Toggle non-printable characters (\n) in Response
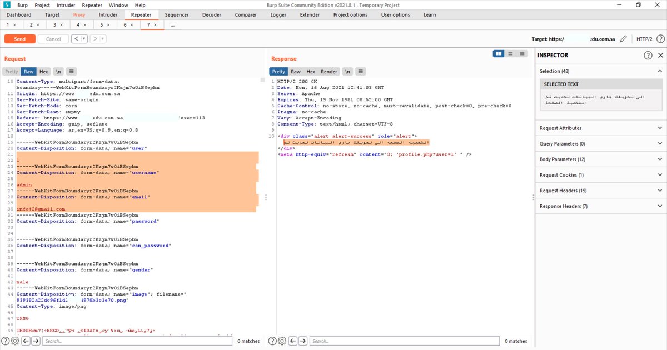The image size is (667, 350). [x=347, y=72]
